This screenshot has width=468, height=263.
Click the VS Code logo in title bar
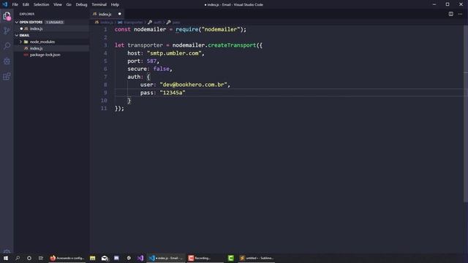[5, 4]
